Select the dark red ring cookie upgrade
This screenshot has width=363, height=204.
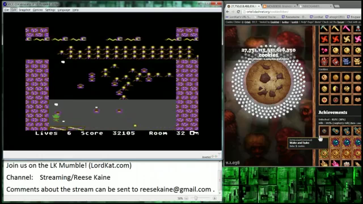point(335,100)
